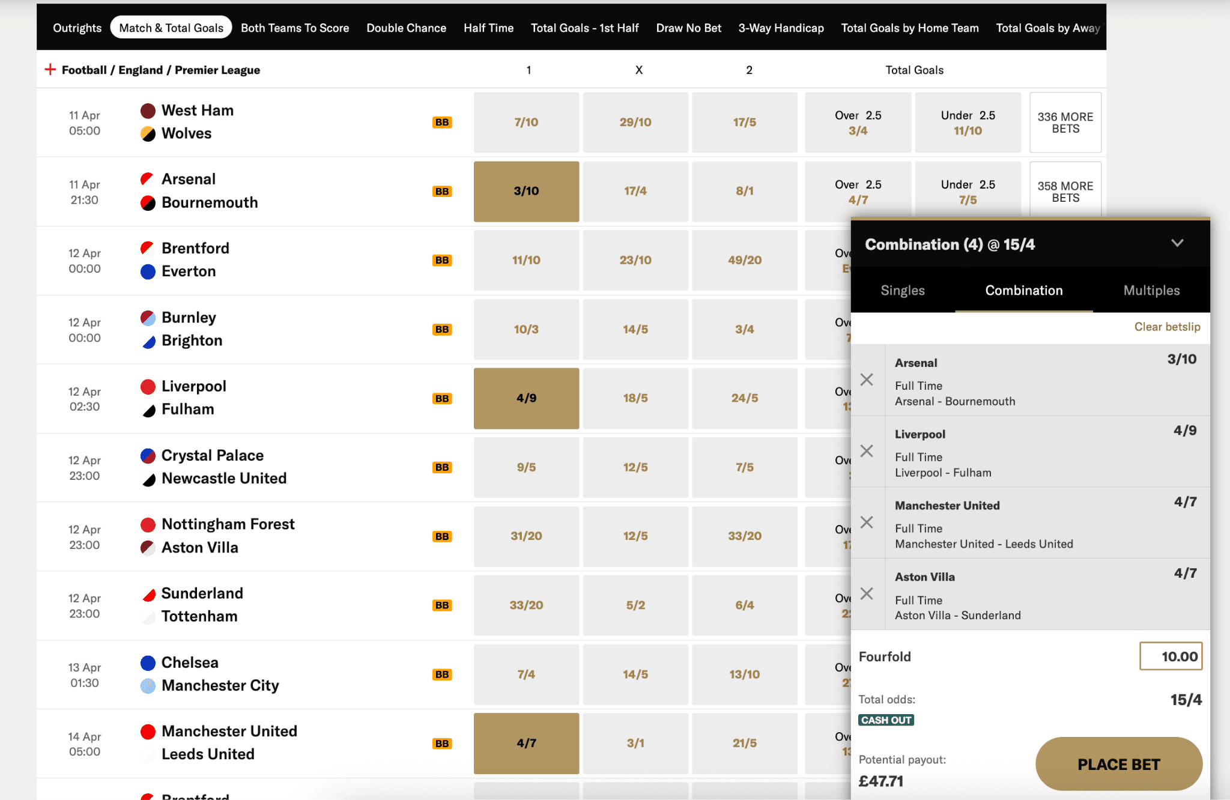
Task: Click the Arsenal club crest
Action: 148,178
